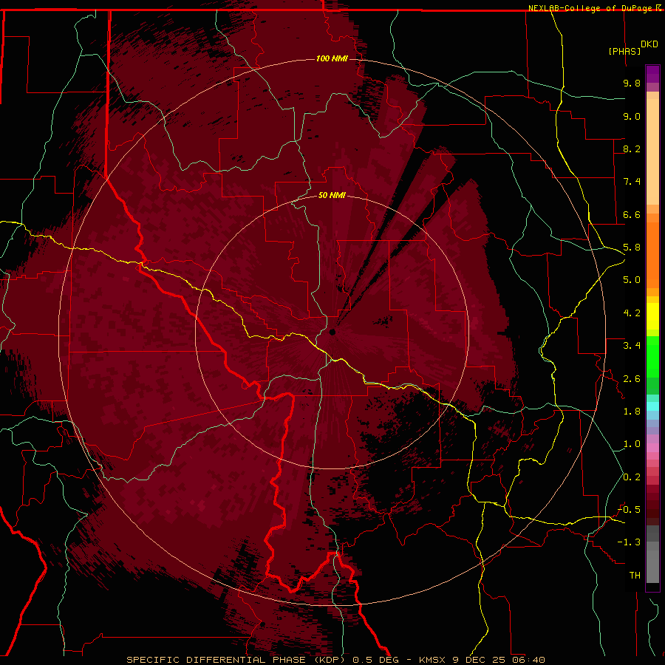Pick the peach color bar segment
The image size is (665, 665).
point(652,151)
